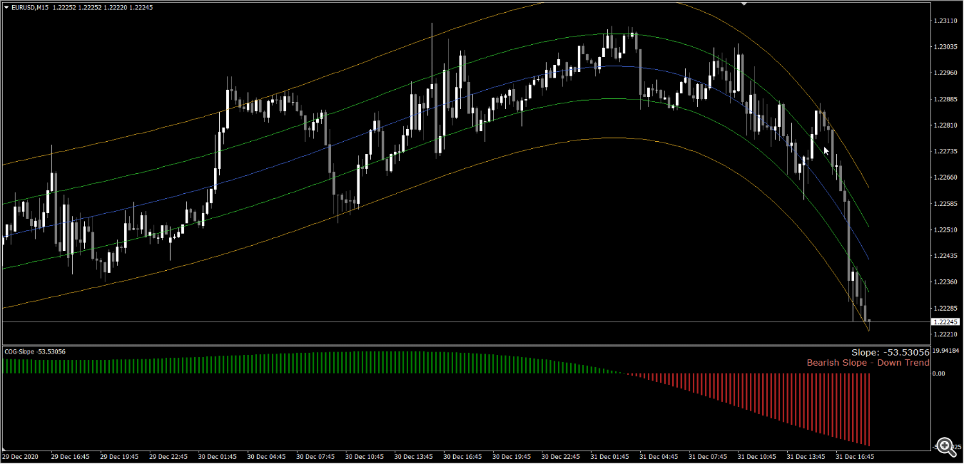Image resolution: width=964 pixels, height=464 pixels.
Task: Click the COG-Slope -53.53056 indicator label
Action: point(35,352)
